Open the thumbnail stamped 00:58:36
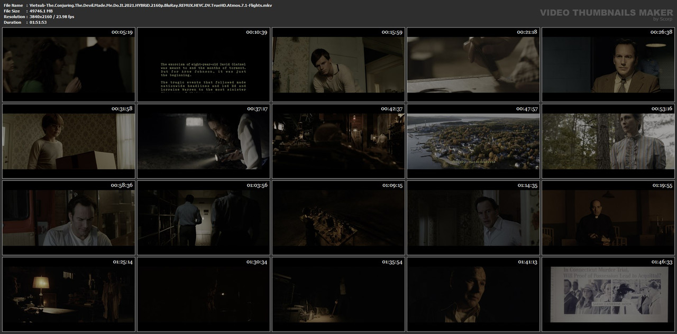This screenshot has height=334, width=677. [x=69, y=217]
